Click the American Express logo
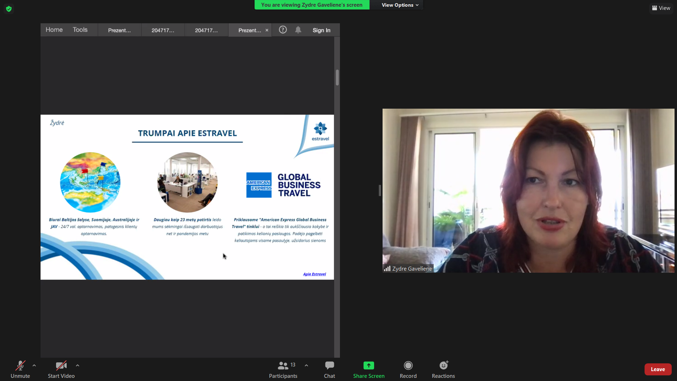Image resolution: width=677 pixels, height=381 pixels. tap(259, 185)
